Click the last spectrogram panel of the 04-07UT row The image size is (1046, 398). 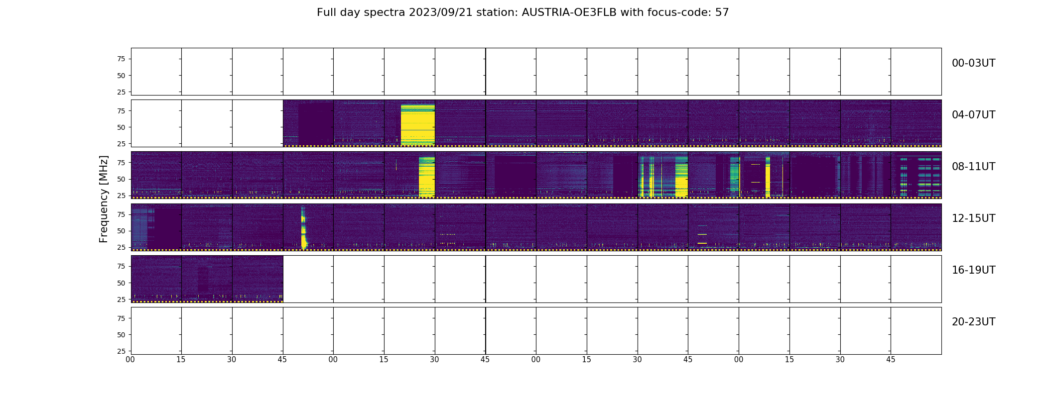click(916, 123)
